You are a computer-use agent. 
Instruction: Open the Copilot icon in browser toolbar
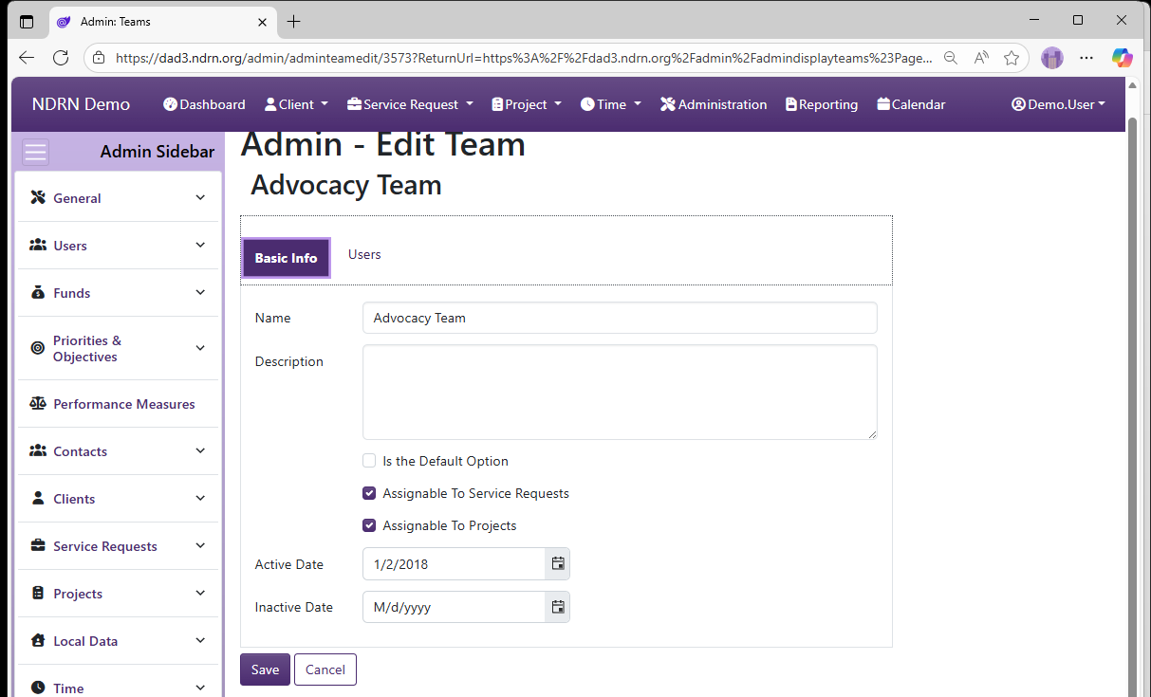1123,58
